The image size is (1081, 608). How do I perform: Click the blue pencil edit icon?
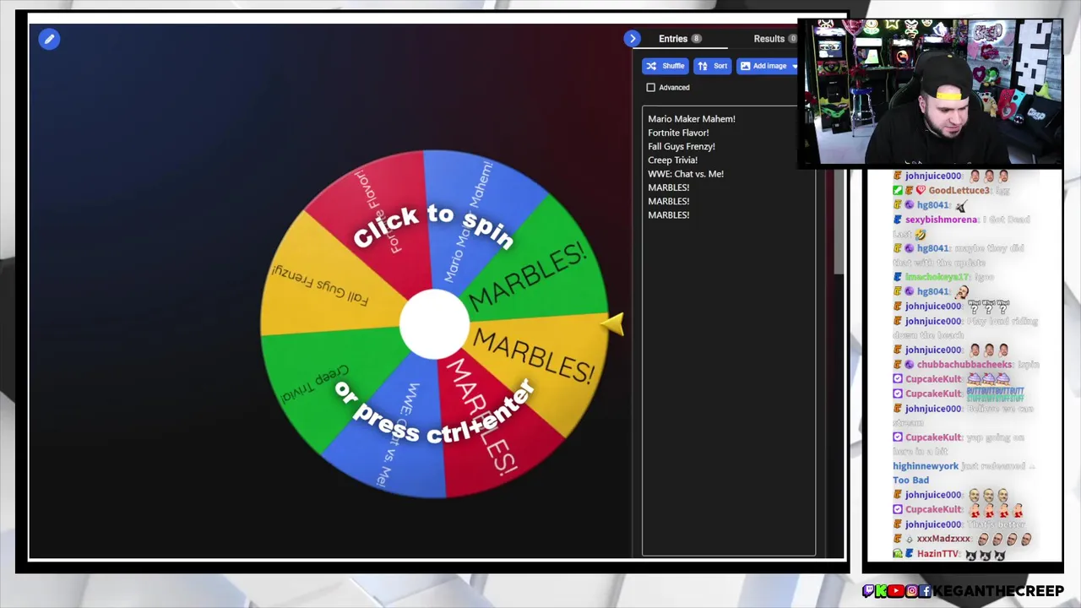point(49,39)
